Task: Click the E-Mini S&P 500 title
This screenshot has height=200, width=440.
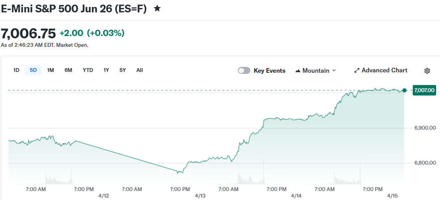Action: point(73,9)
